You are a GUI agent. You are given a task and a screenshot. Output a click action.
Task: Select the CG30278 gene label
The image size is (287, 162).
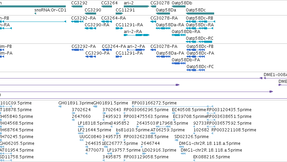pyautogui.click(x=160, y=3)
